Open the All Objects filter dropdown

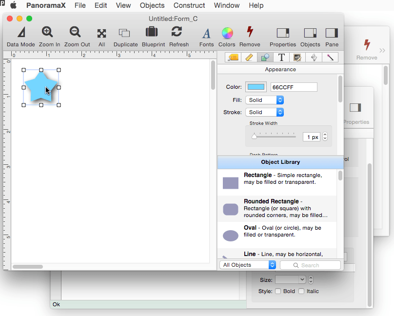[248, 265]
